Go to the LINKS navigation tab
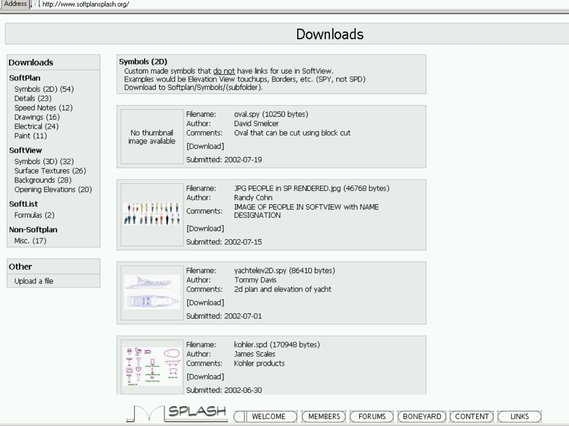This screenshot has height=426, width=569. [519, 417]
